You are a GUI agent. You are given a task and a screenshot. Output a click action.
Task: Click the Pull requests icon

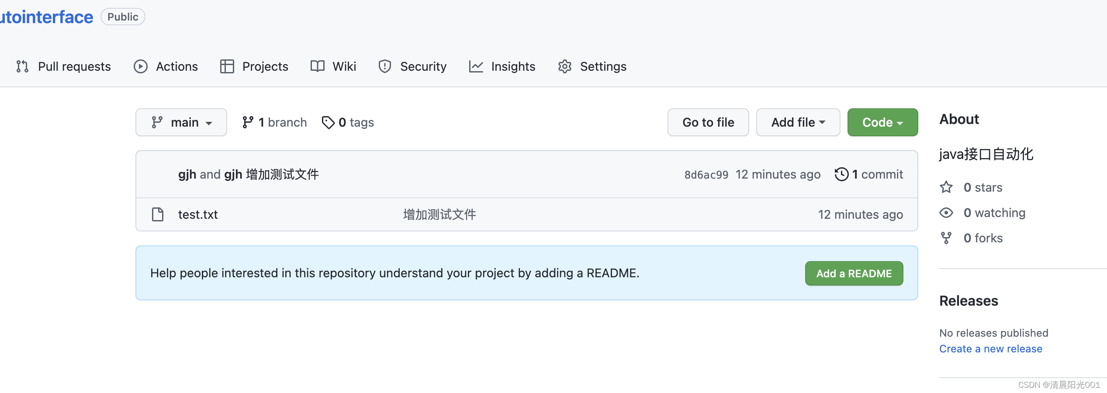(x=22, y=66)
